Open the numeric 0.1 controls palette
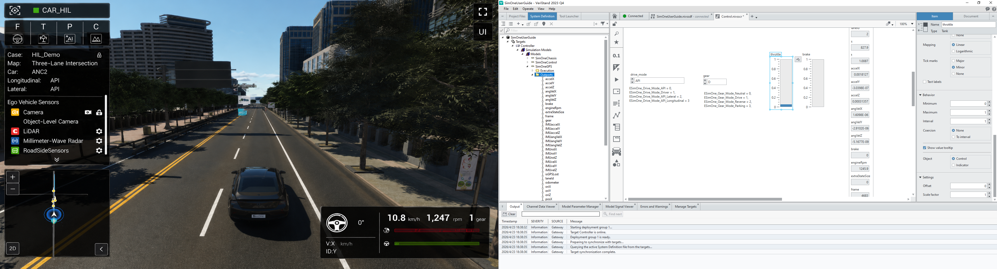 click(x=617, y=56)
